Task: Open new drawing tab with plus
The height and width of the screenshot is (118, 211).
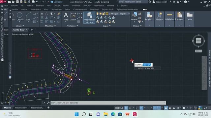Action: tap(32, 30)
